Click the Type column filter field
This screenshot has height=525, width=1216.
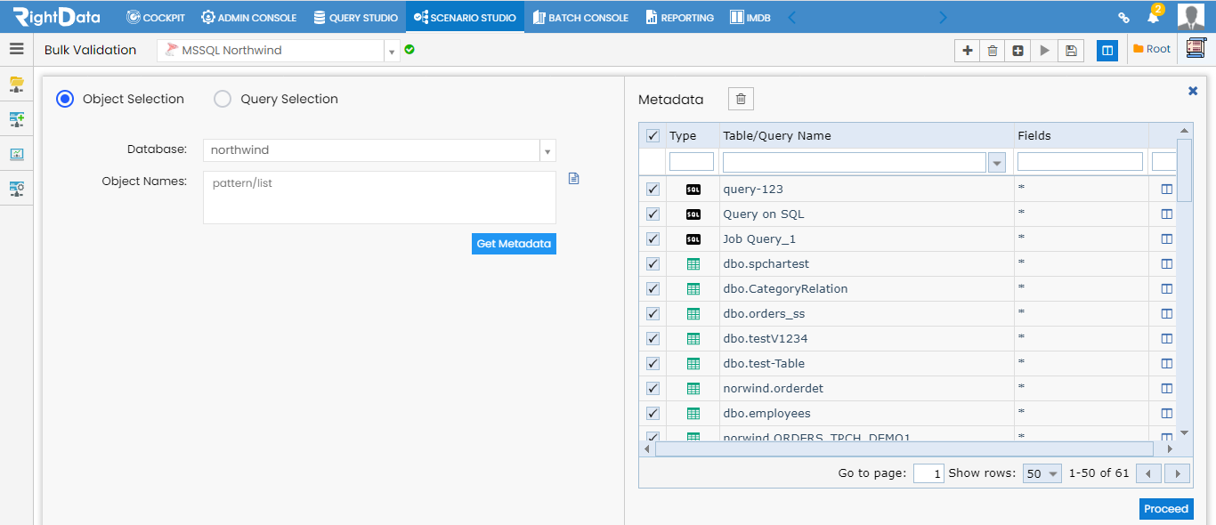tap(692, 162)
